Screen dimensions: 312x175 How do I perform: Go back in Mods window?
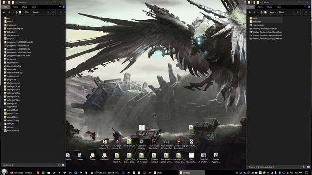coord(250,12)
